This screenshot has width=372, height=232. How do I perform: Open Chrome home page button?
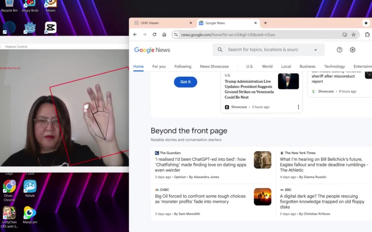164,35
